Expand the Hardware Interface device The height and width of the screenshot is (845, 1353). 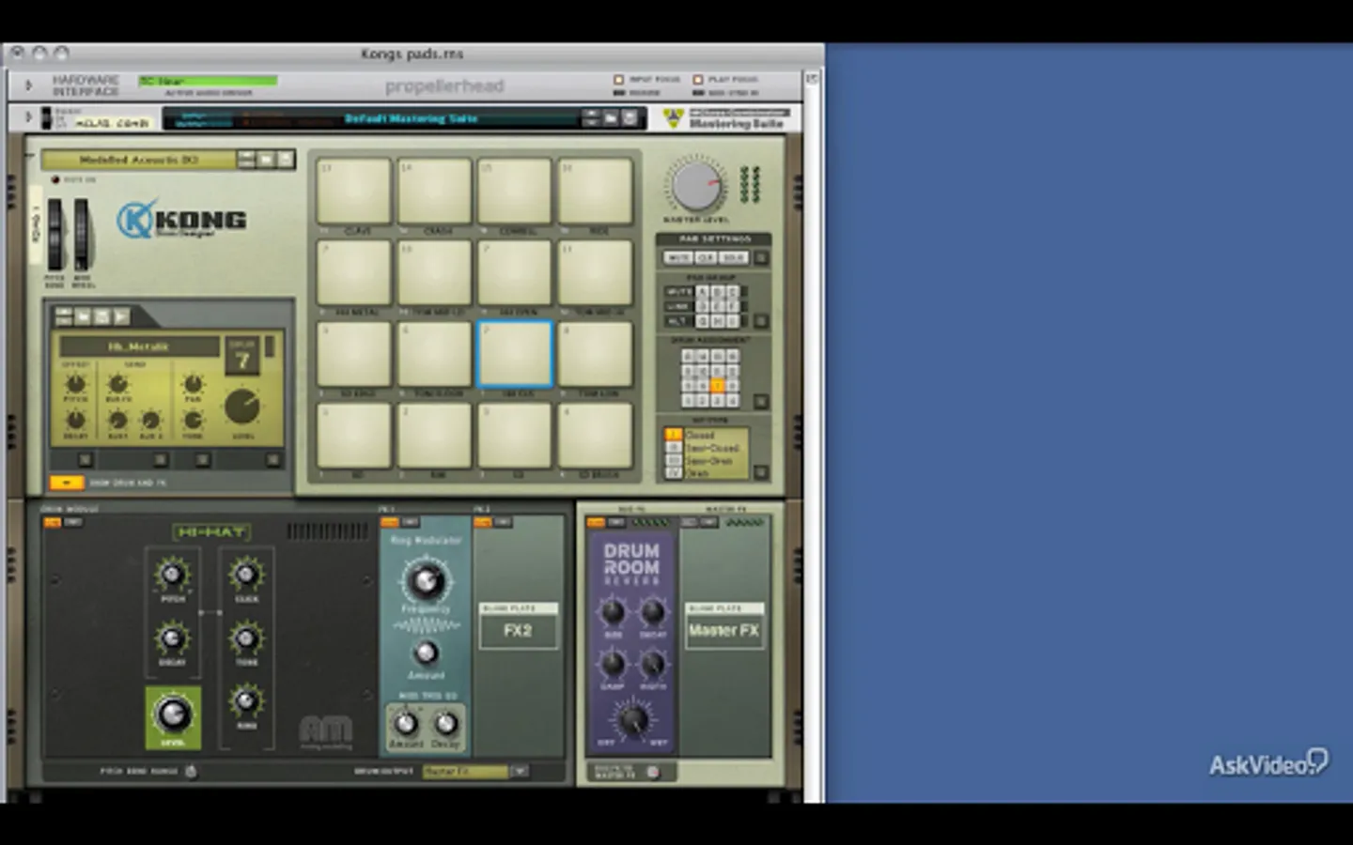point(28,85)
